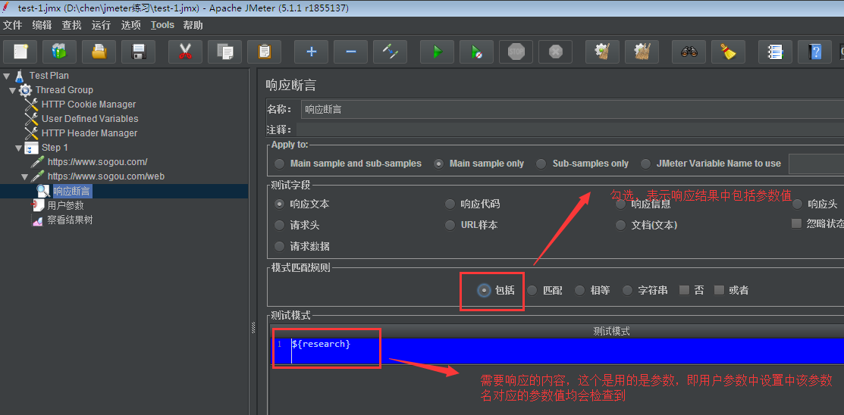Open Help with question mark icon
The width and height of the screenshot is (844, 415).
[x=815, y=51]
